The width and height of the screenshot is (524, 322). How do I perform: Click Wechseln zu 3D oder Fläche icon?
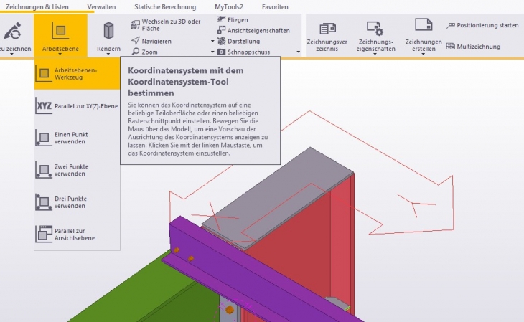point(136,24)
